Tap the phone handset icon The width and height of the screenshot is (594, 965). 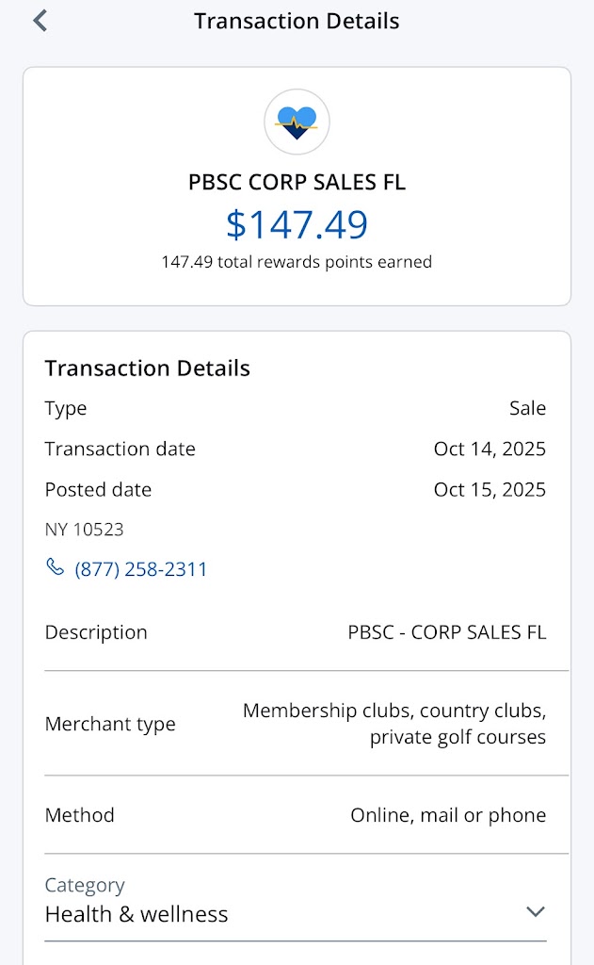coord(55,568)
